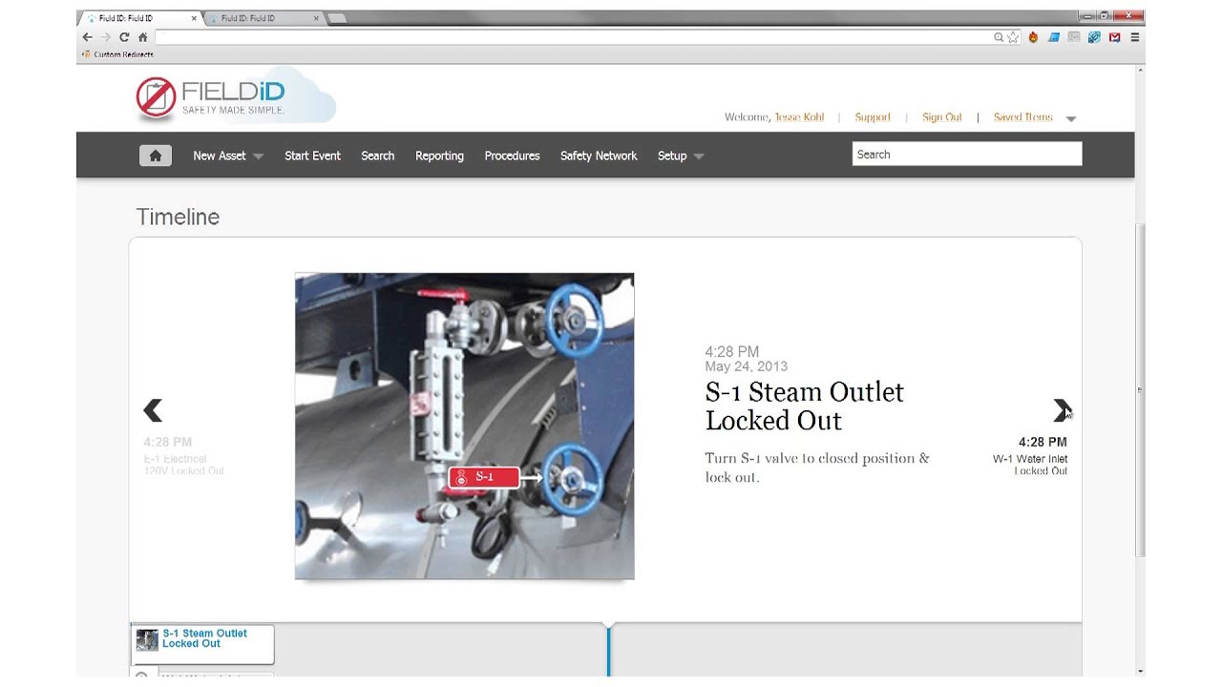The image size is (1222, 687).
Task: Click the browser home icon
Action: tap(143, 37)
